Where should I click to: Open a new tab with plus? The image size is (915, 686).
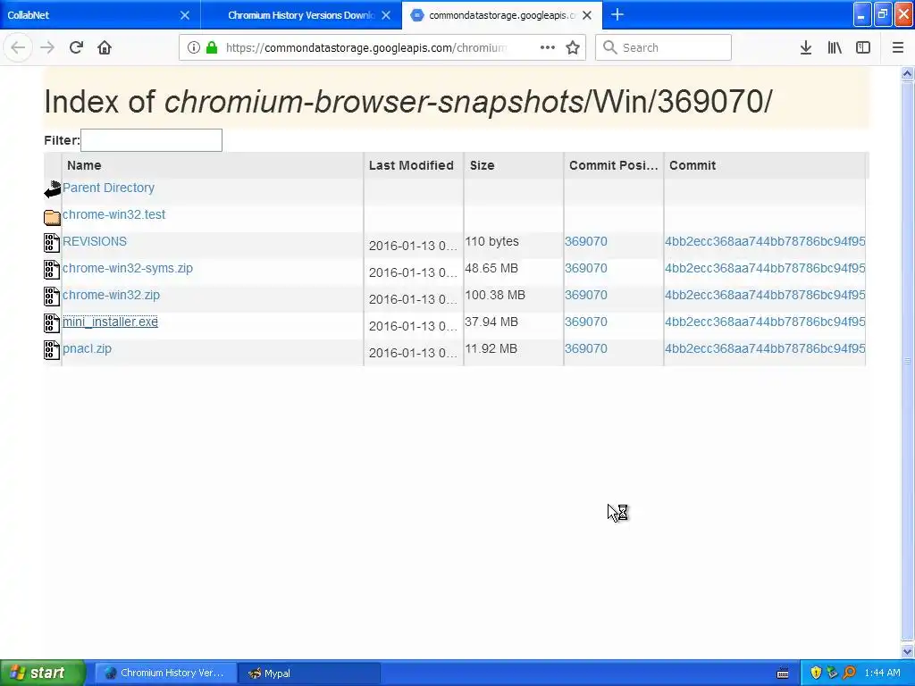617,14
